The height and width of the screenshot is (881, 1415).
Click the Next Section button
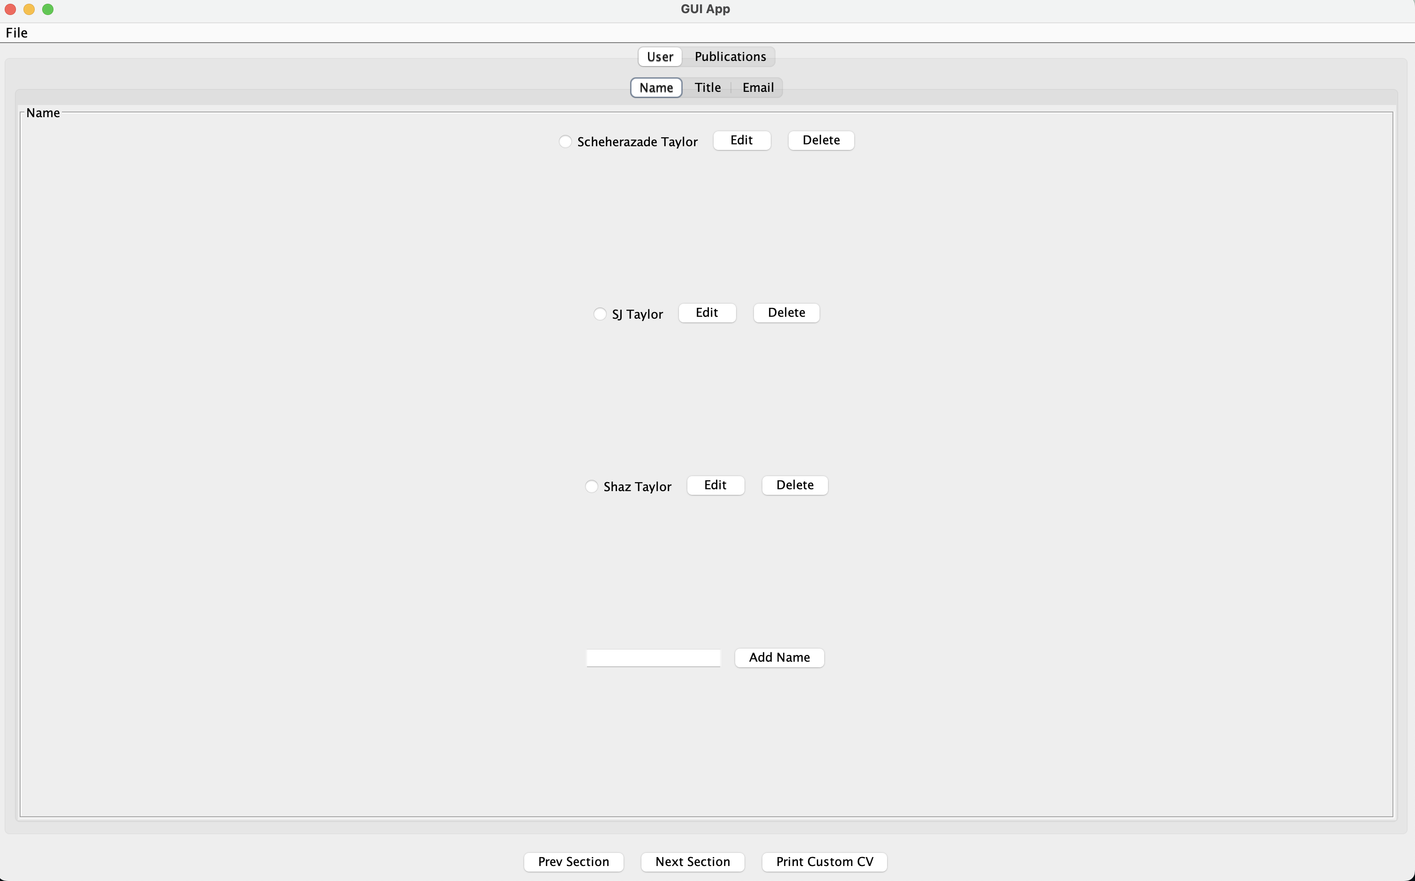click(x=693, y=861)
